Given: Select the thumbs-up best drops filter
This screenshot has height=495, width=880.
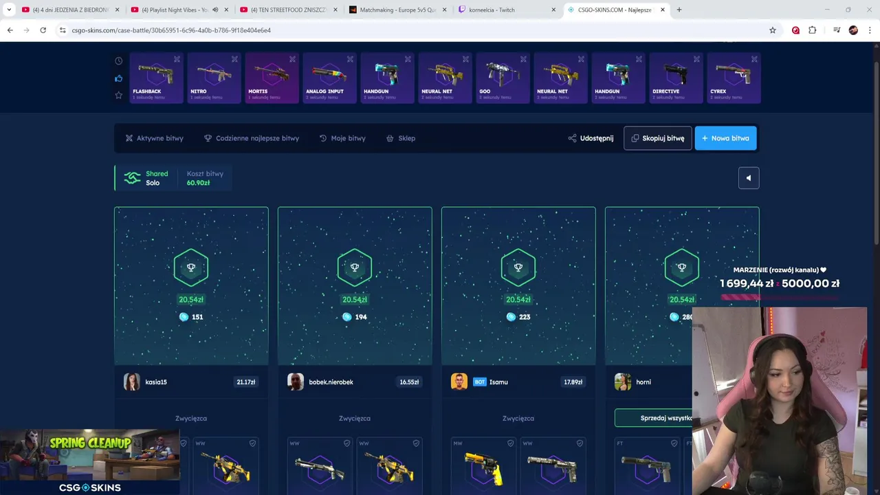Looking at the screenshot, I should click(x=118, y=78).
